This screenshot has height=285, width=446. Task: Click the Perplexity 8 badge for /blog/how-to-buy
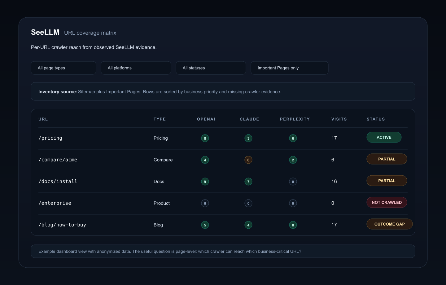(293, 225)
